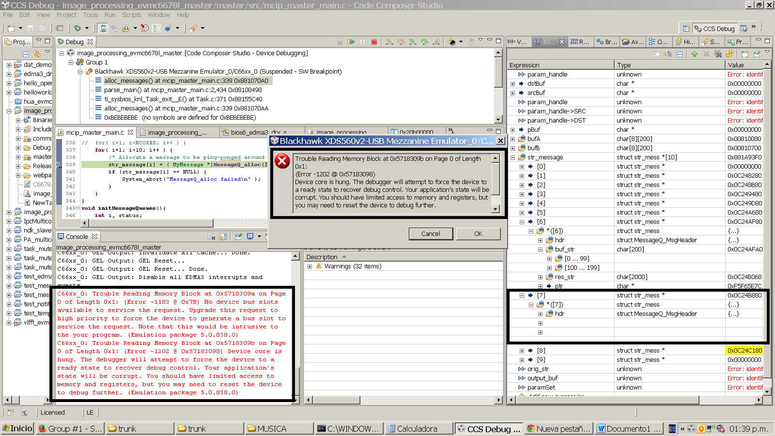775x436 pixels.
Task: Click the Suspend button in Debug toolbar
Action: tap(362, 42)
